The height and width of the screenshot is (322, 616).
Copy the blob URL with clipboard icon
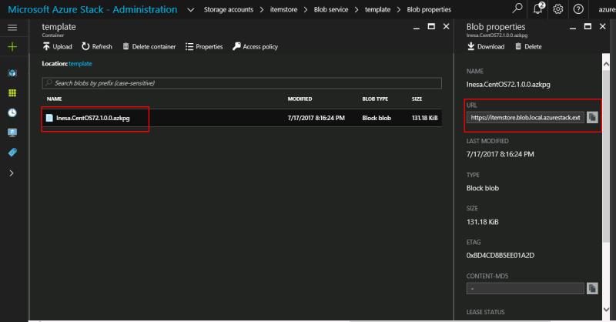click(592, 117)
